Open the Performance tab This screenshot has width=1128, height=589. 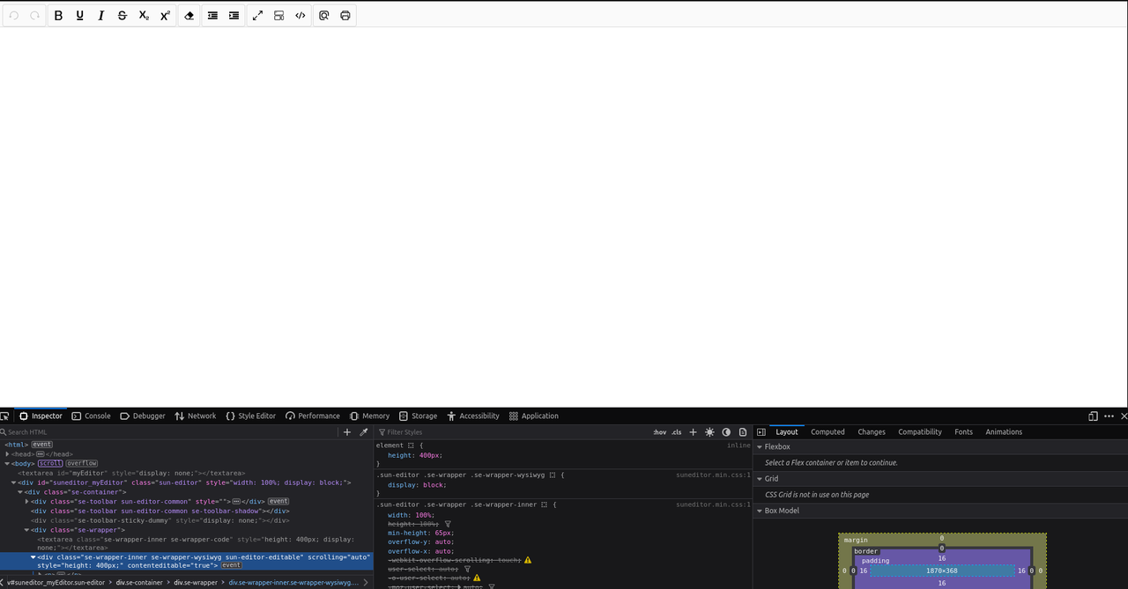point(313,416)
